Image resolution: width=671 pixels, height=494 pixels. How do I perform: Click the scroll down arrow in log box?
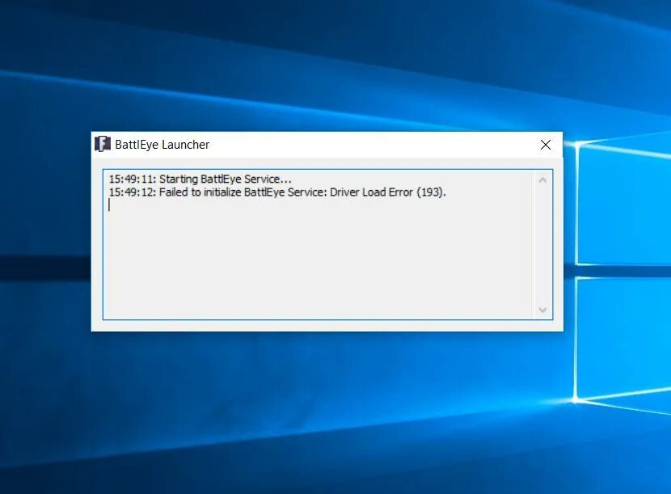[x=542, y=310]
